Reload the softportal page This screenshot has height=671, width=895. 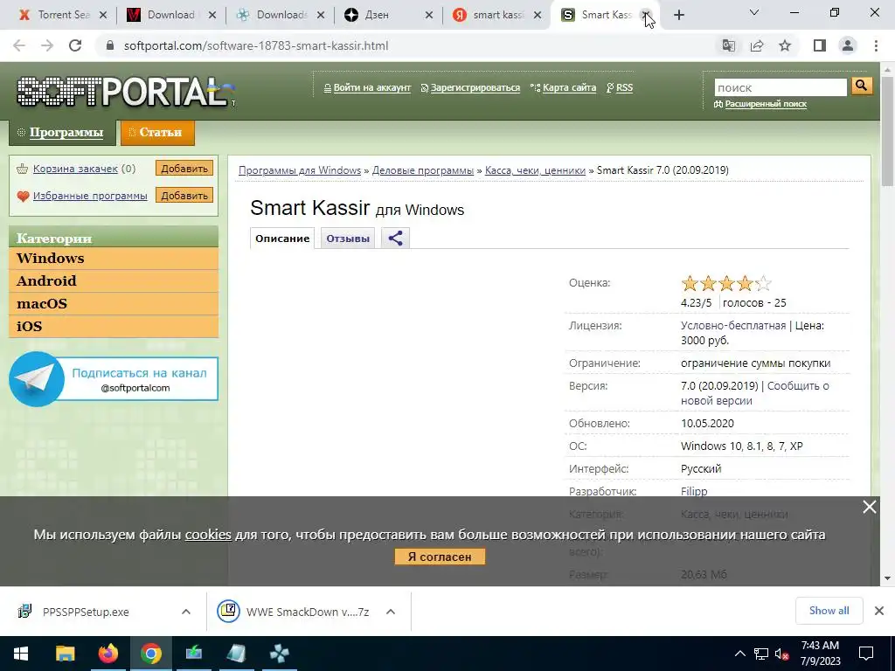coord(75,45)
